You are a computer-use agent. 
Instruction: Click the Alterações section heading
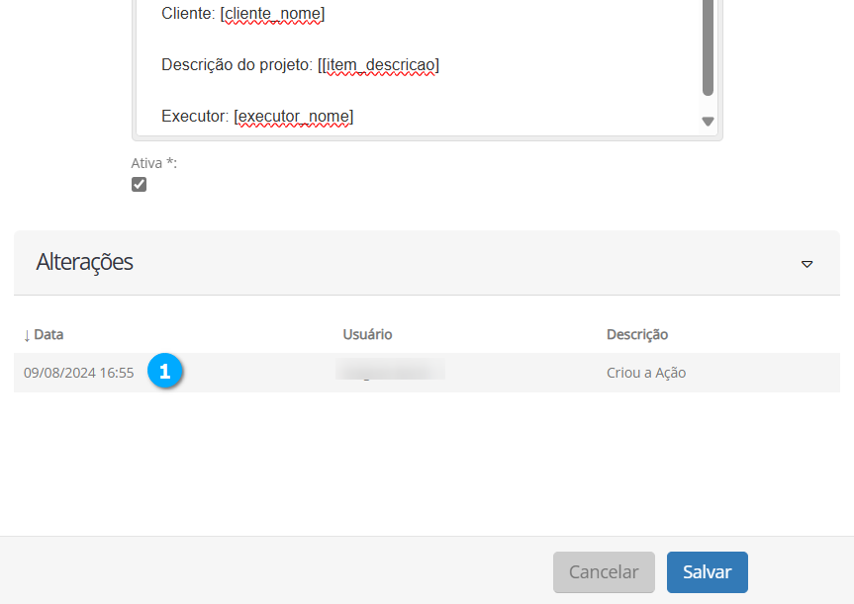click(85, 262)
